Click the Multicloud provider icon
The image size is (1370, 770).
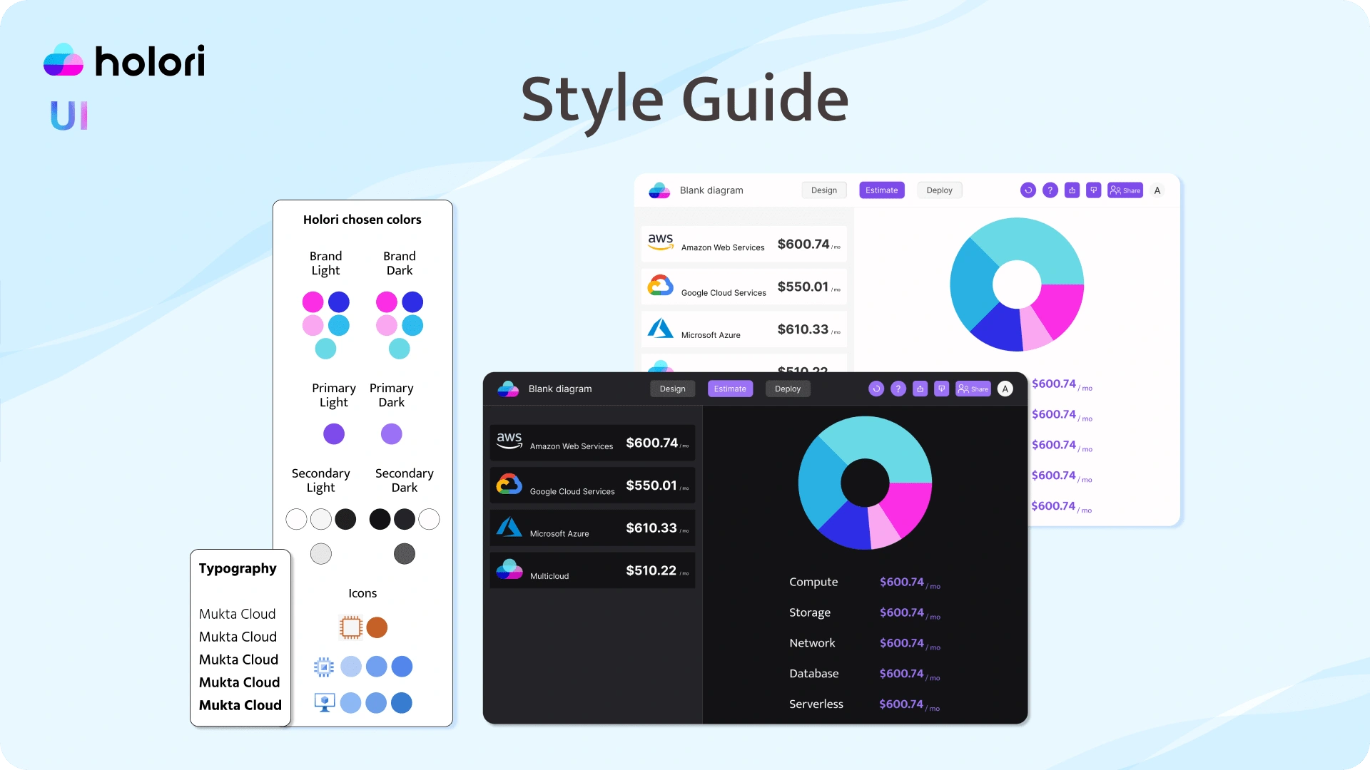coord(509,569)
